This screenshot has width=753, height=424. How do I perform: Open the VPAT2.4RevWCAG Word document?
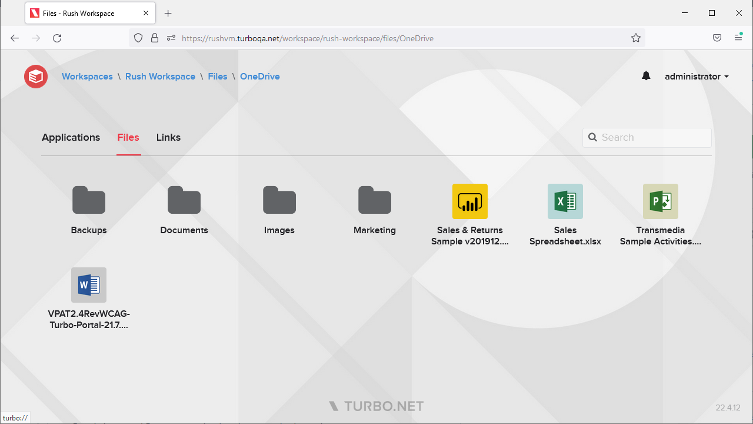pyautogui.click(x=88, y=284)
